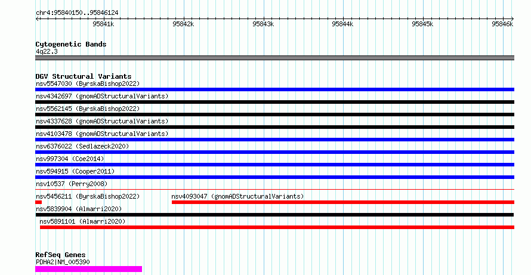531x275 pixels.
Task: Click the 95844k ruler tick label
Action: 342,24
